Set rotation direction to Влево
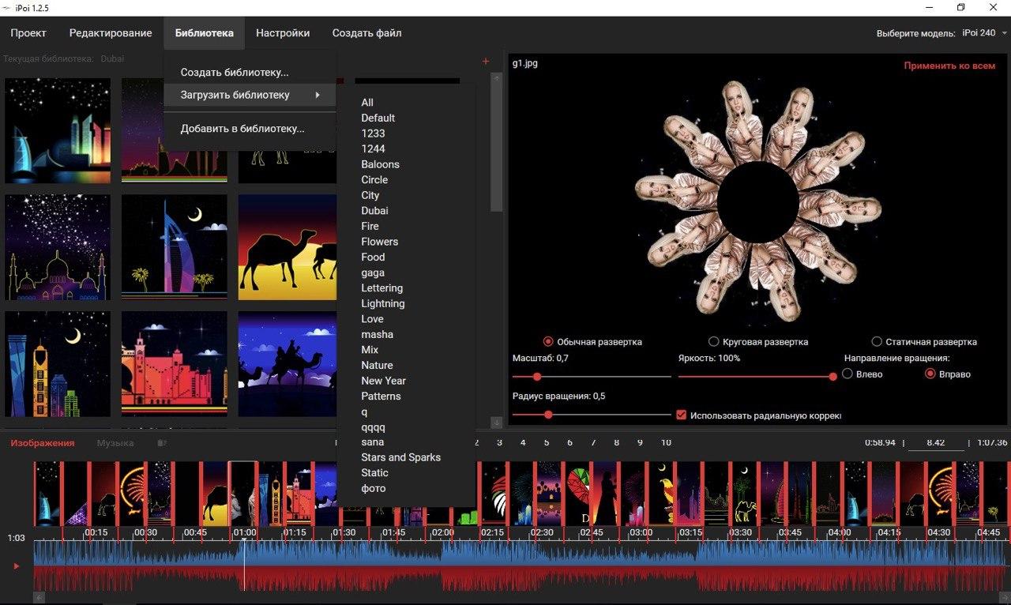1011x605 pixels. [848, 374]
